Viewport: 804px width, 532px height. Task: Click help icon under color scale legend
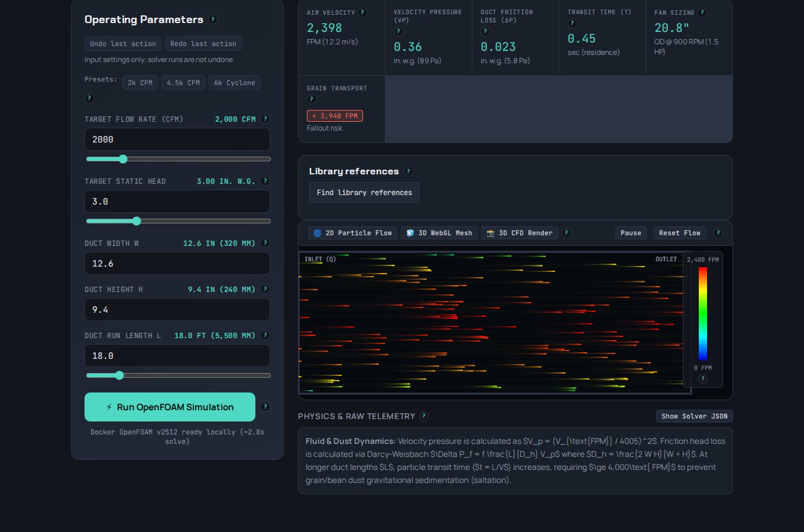click(702, 379)
